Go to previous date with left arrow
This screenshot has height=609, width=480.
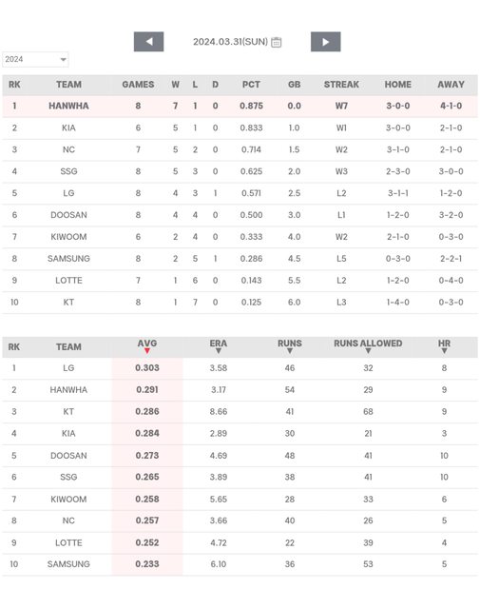(x=148, y=42)
